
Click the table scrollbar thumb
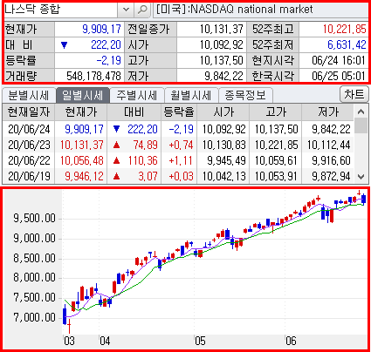(x=361, y=125)
